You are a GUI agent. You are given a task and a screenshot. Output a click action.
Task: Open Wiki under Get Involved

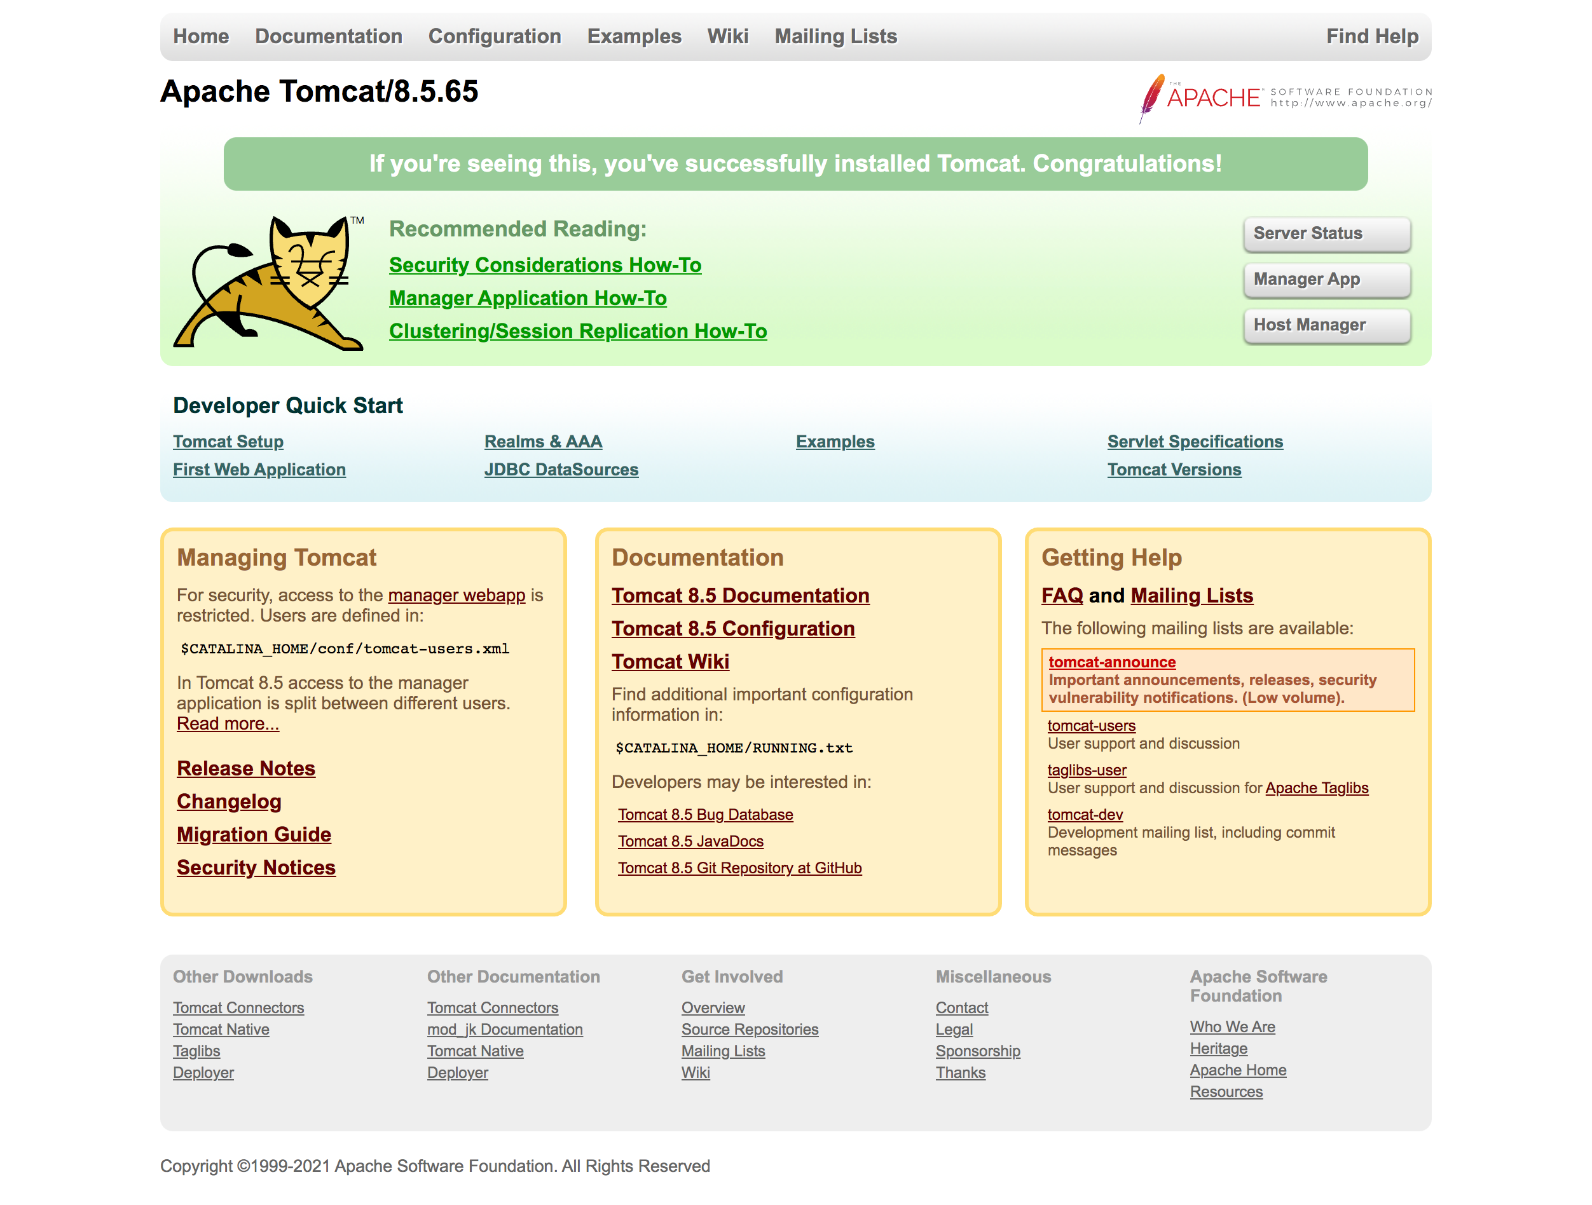[x=696, y=1072]
